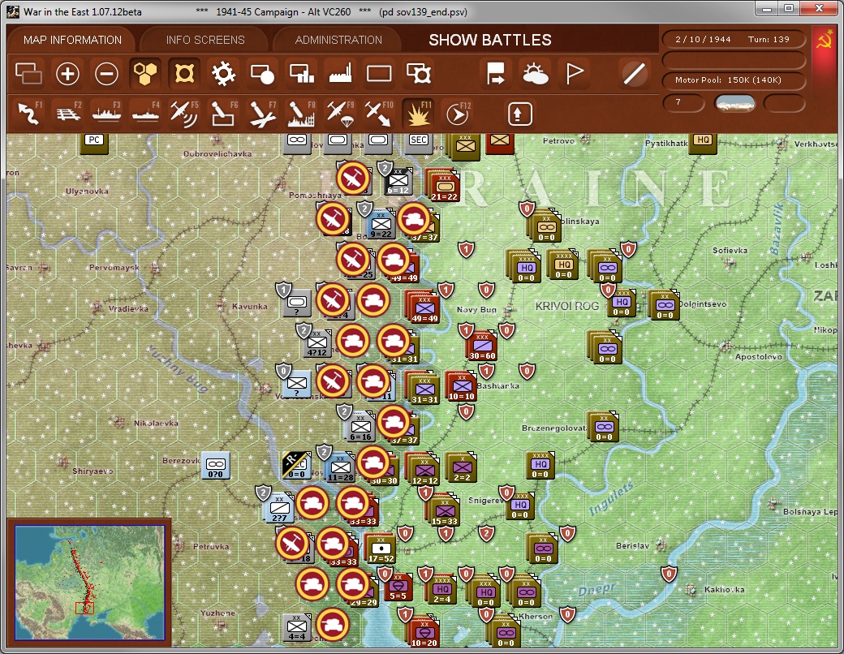
Task: Select the 5=5 red unit counter
Action: point(398,586)
